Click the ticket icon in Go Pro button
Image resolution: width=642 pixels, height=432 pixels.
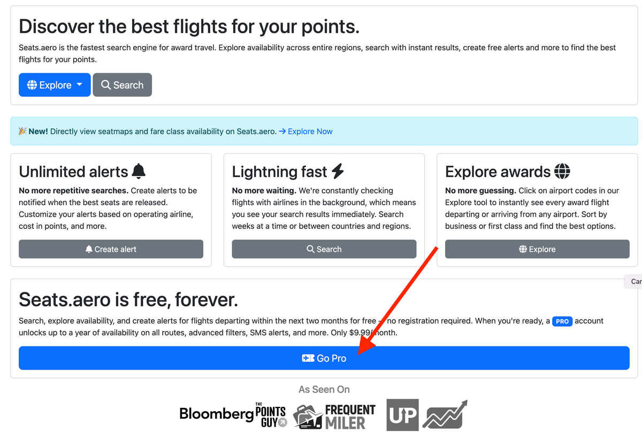coord(308,358)
